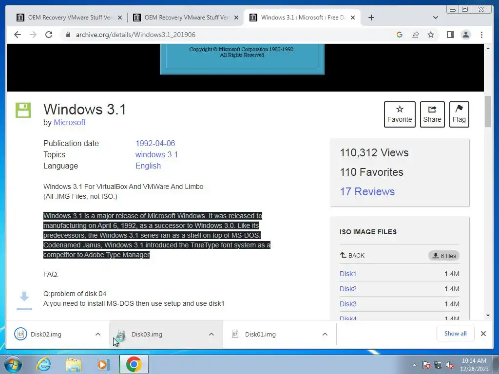Reload the archive.org page

coord(49,35)
